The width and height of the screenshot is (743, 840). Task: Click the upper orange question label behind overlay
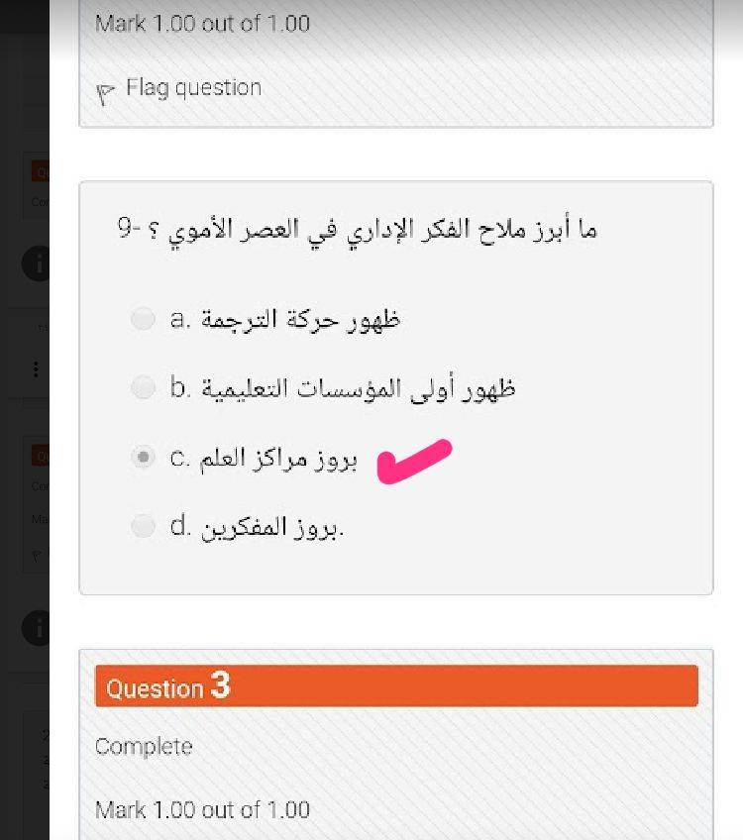(x=42, y=171)
